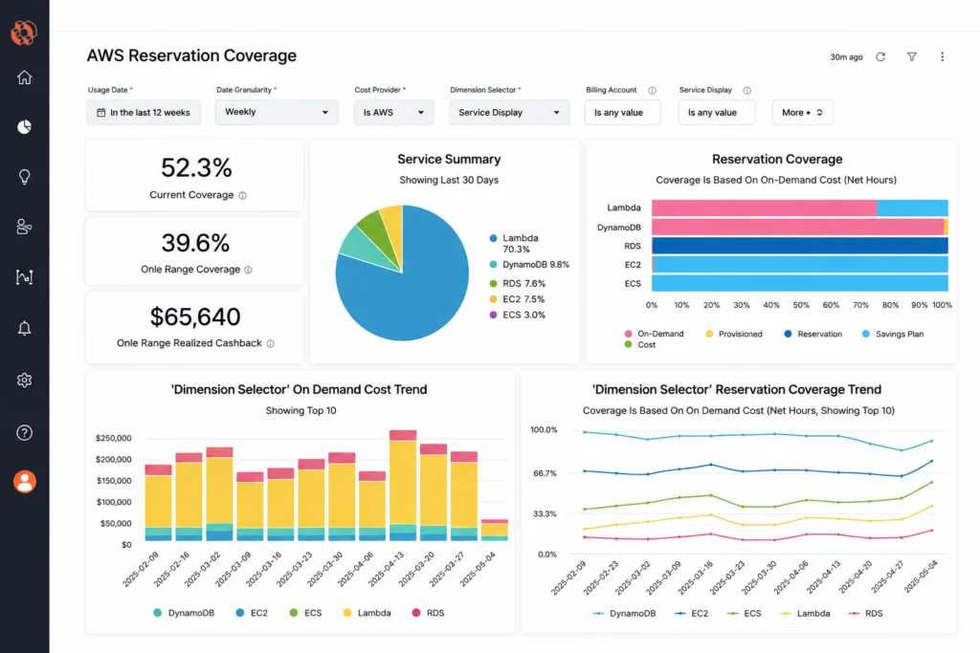The height and width of the screenshot is (653, 980).
Task: Toggle ECS 3.0% in pie legend
Action: click(518, 316)
